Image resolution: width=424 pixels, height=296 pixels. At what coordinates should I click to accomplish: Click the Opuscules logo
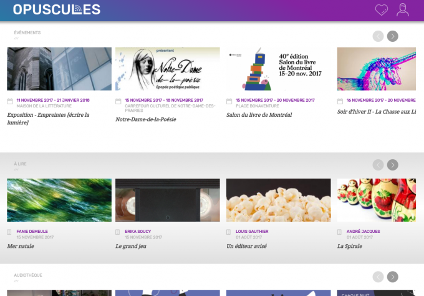coord(57,10)
